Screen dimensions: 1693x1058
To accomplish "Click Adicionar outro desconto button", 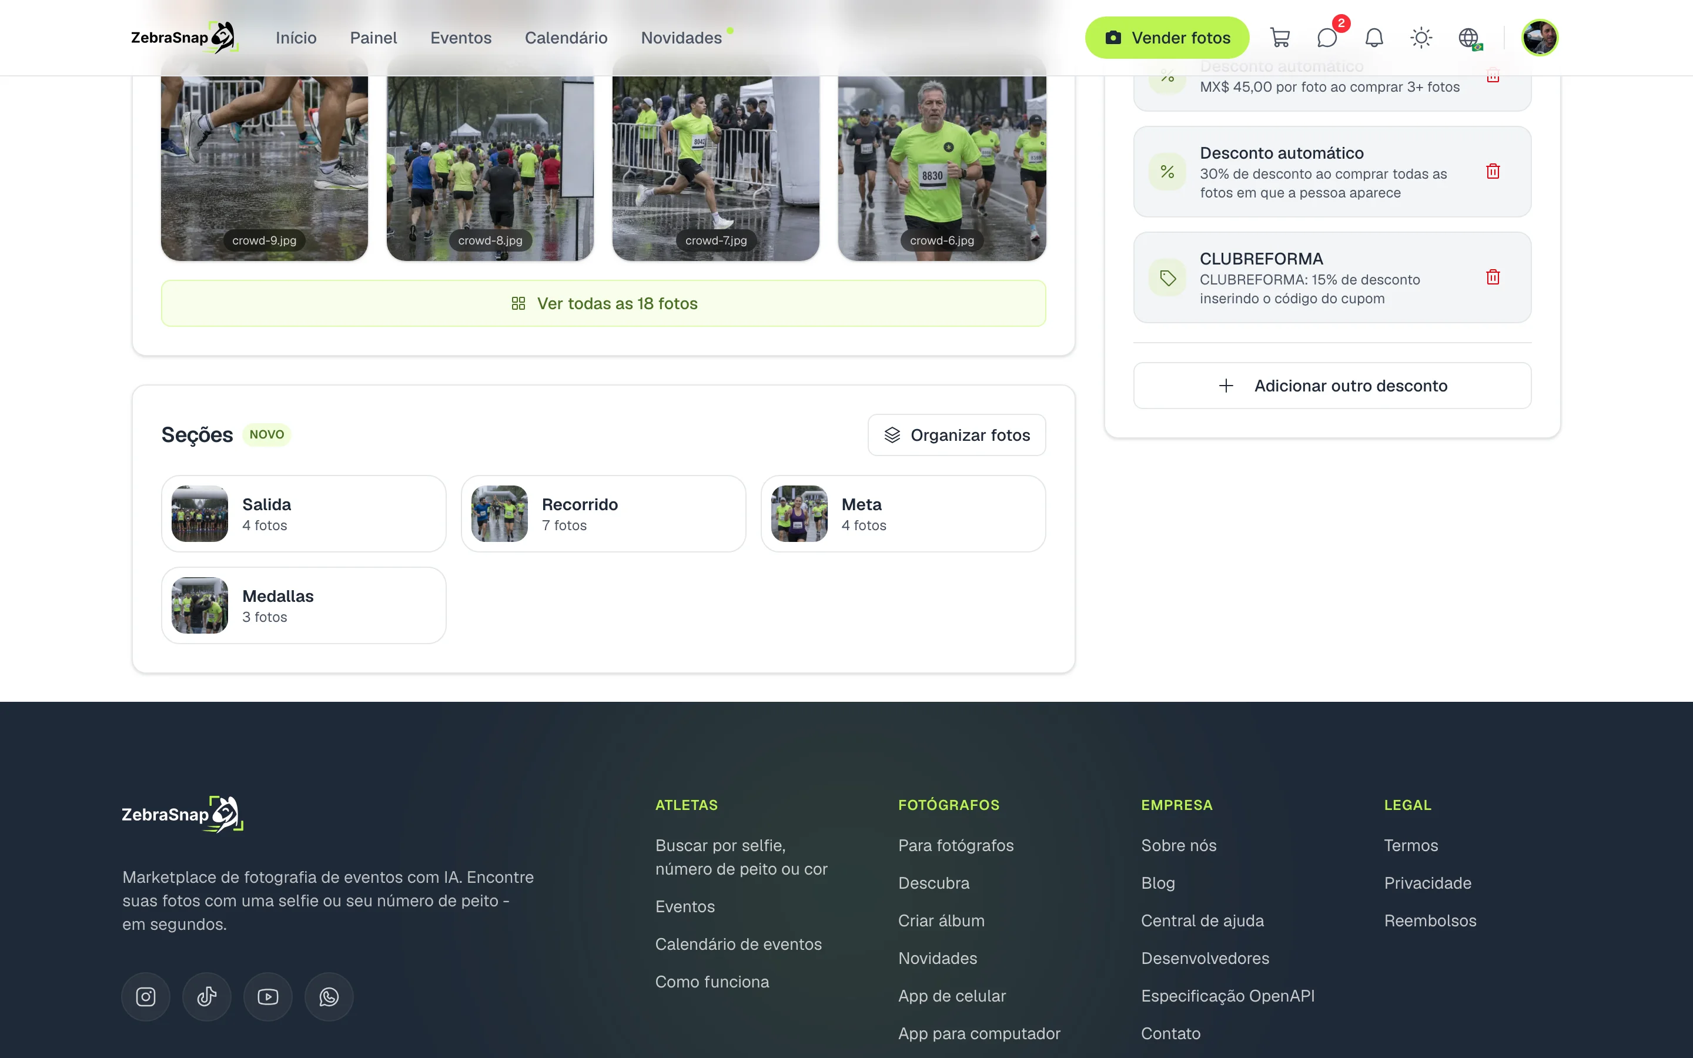I will click(x=1332, y=386).
